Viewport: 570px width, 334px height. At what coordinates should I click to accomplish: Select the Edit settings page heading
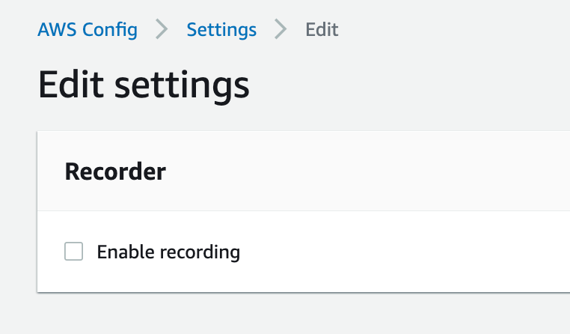pyautogui.click(x=144, y=85)
